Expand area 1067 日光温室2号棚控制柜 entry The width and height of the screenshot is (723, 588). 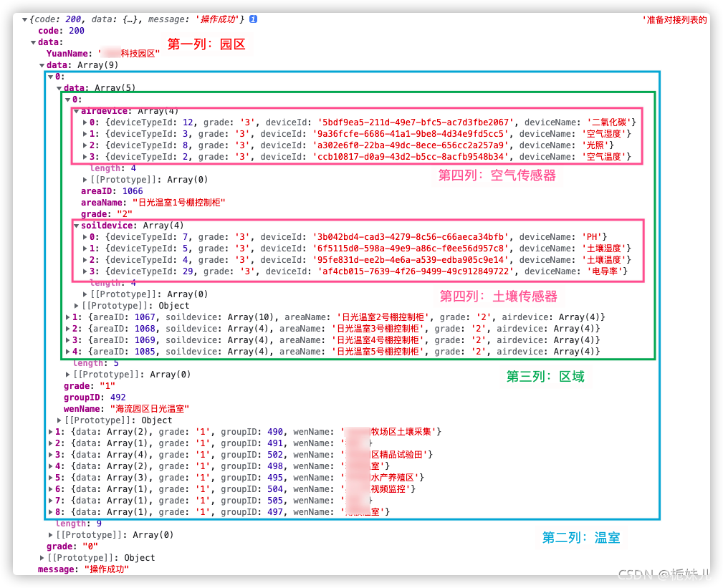coord(69,317)
